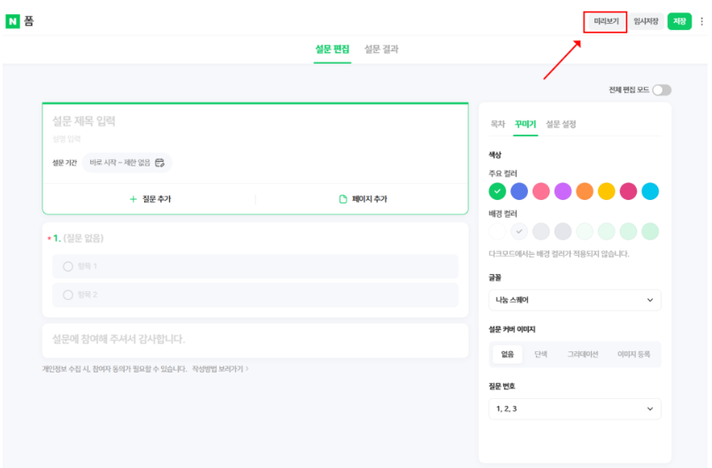Toggle the 전체 편집 모드 switch
This screenshot has height=468, width=712.
click(x=661, y=90)
